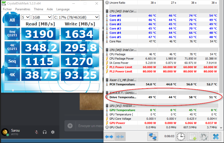Open Discord user settings gear icon
The image size is (224, 143).
pos(53,132)
